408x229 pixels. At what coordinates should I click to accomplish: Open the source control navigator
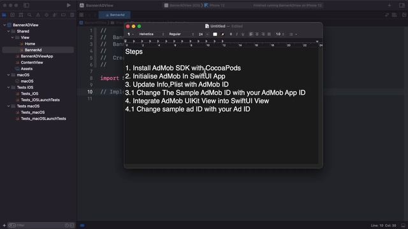pyautogui.click(x=13, y=15)
